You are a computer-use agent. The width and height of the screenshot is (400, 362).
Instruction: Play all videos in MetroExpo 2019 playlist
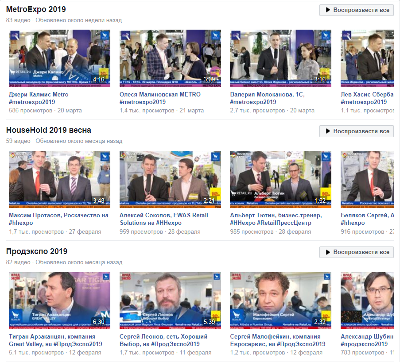click(357, 10)
